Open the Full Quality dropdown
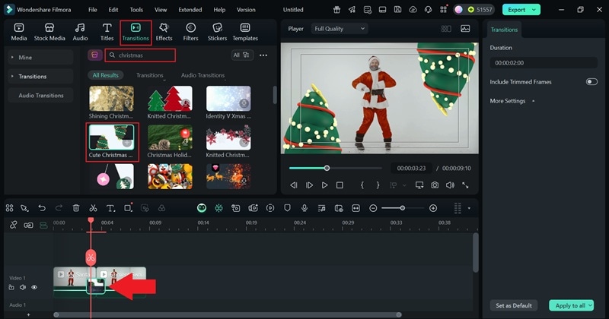The width and height of the screenshot is (609, 319). click(x=340, y=29)
